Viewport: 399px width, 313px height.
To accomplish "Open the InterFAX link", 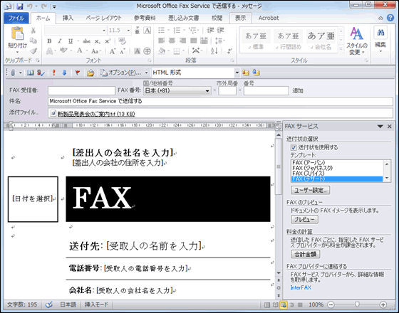I will coord(301,287).
